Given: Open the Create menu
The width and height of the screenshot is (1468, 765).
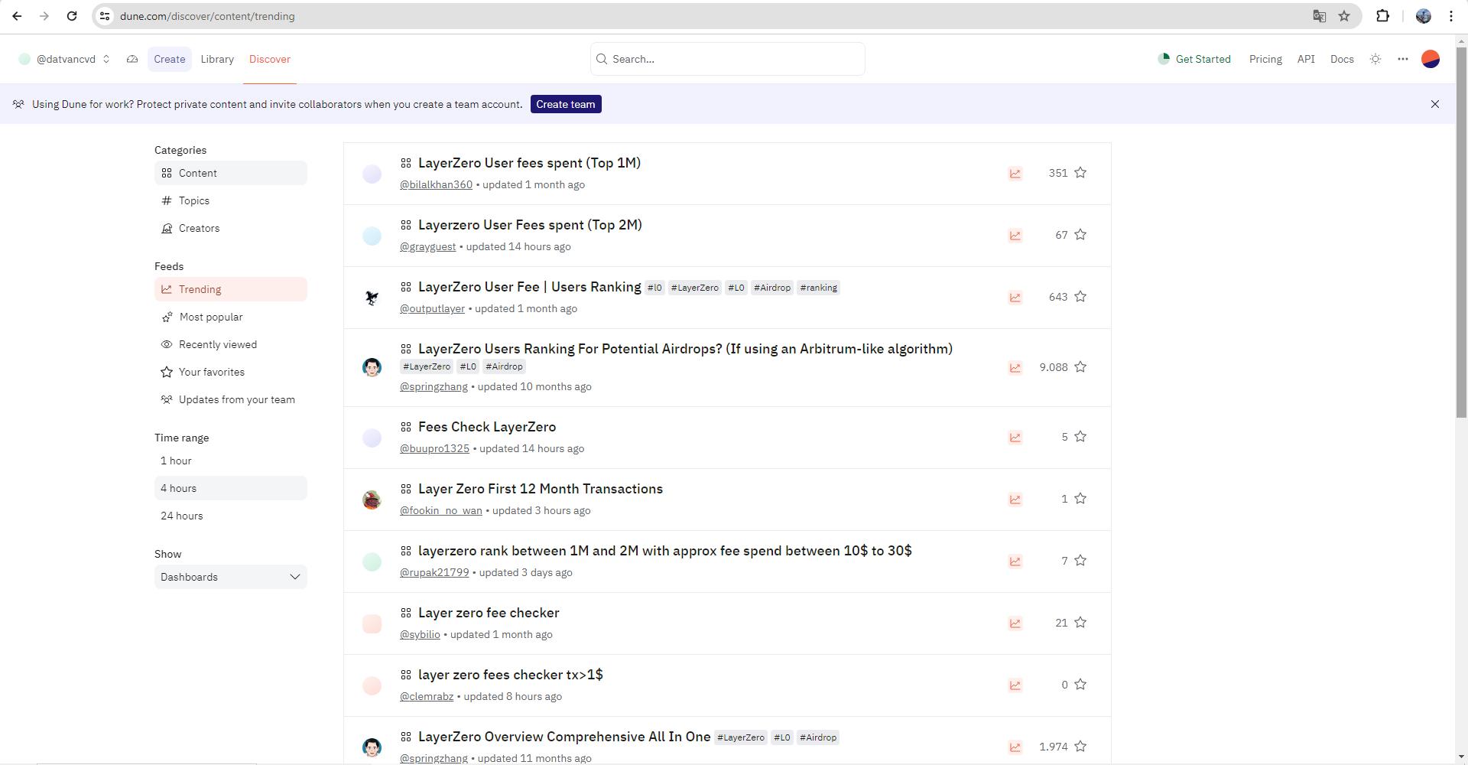Looking at the screenshot, I should tap(170, 59).
